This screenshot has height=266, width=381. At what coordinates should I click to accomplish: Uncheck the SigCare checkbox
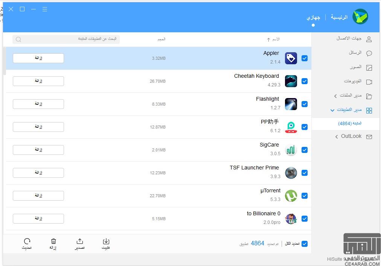tap(305, 150)
